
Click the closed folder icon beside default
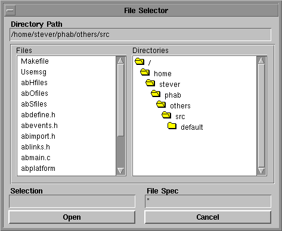click(172, 126)
